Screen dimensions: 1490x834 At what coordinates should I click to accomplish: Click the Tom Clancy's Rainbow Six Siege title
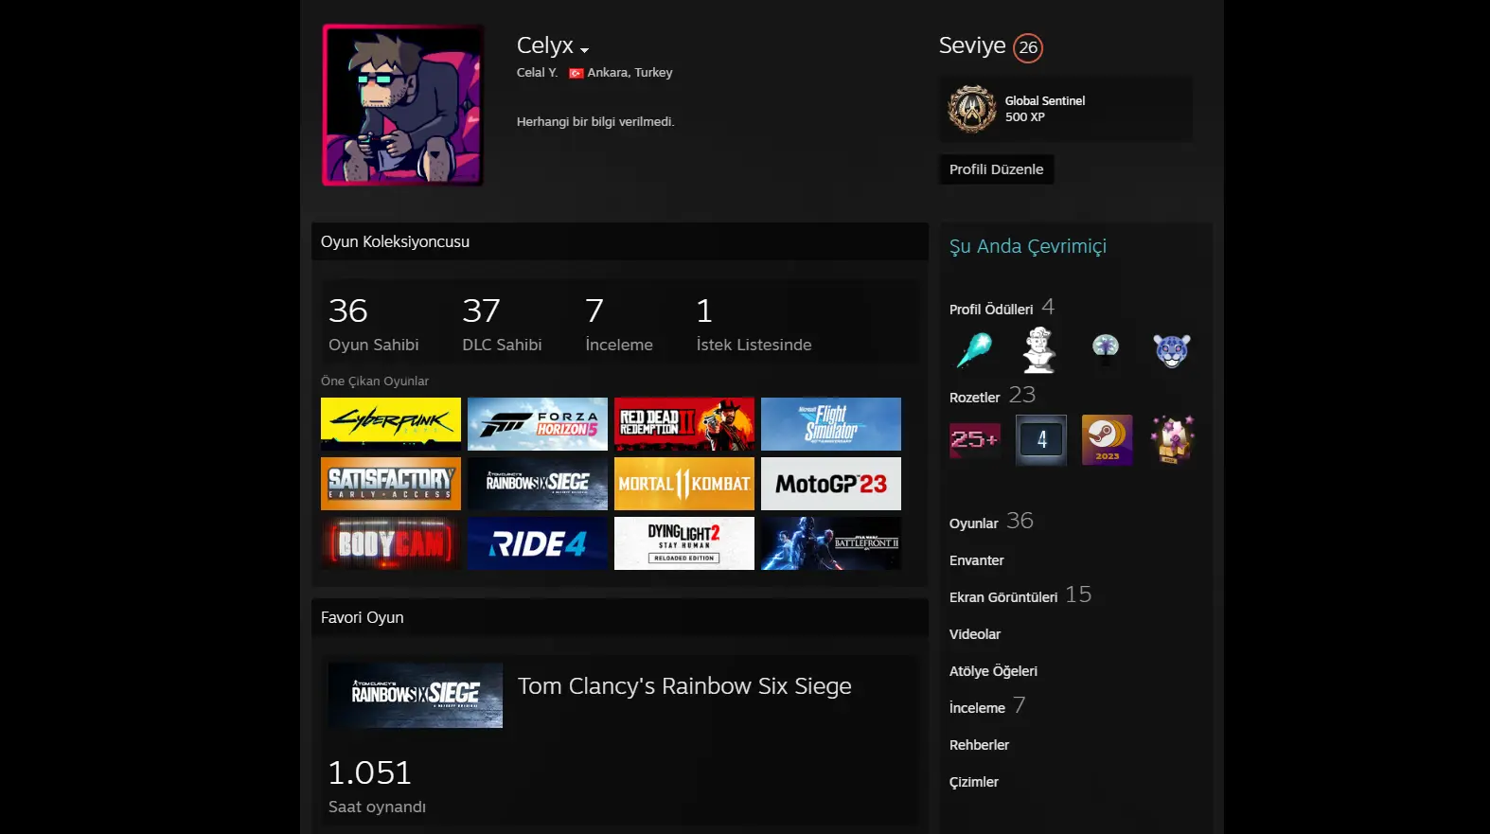[x=684, y=686]
